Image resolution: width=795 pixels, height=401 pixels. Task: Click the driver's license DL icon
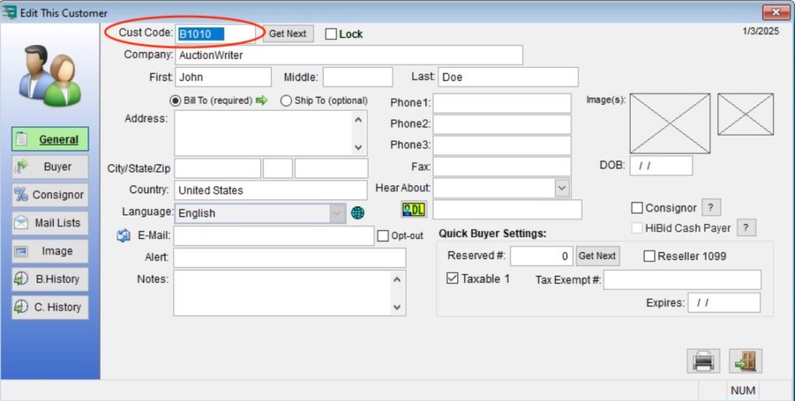(x=414, y=209)
